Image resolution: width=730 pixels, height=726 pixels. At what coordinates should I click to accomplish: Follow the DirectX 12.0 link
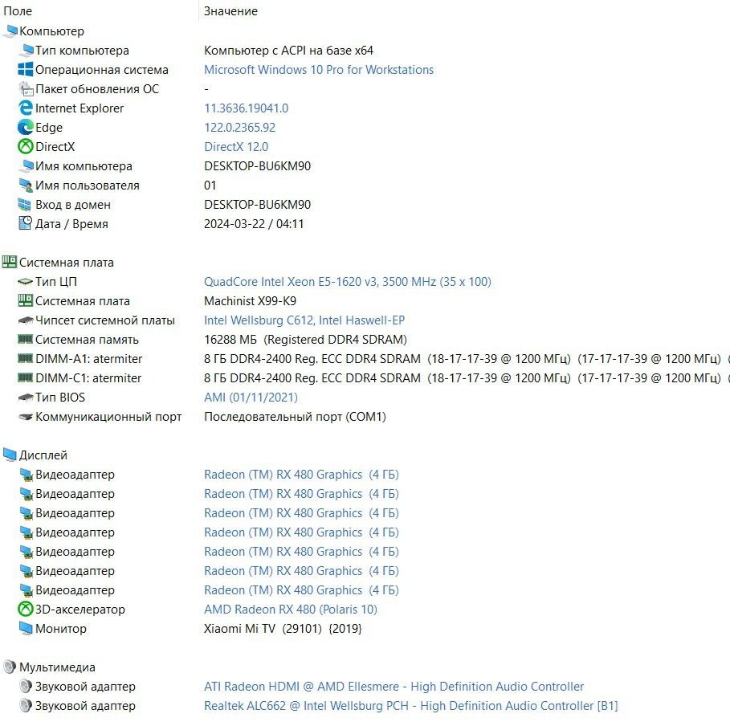[236, 147]
